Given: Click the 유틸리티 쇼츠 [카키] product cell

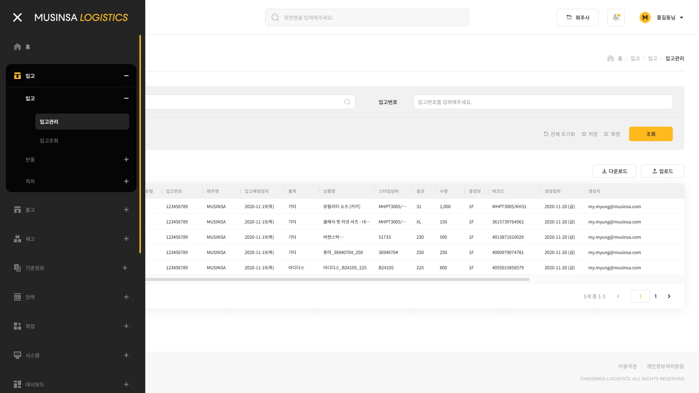Looking at the screenshot, I should (342, 206).
